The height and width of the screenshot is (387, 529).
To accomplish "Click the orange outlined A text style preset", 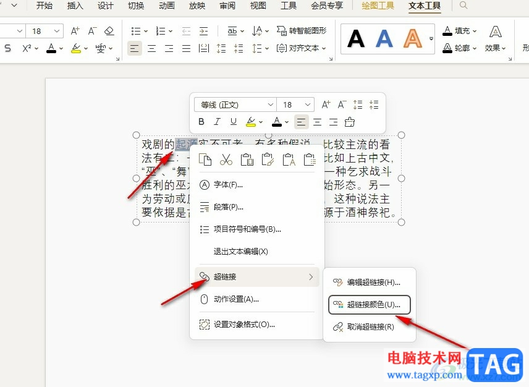I will point(412,39).
